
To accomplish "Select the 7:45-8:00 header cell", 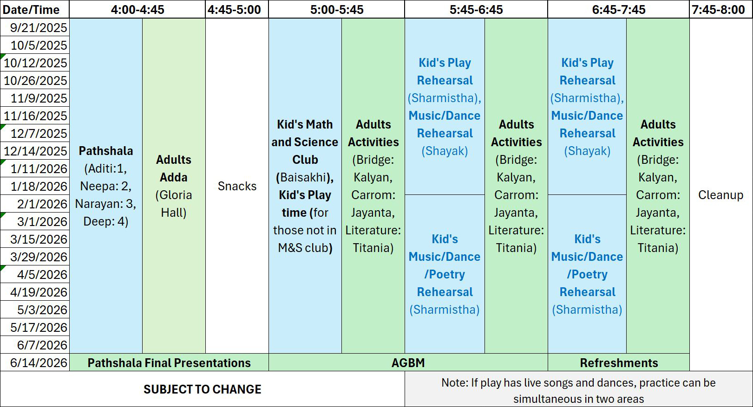I will [x=720, y=9].
